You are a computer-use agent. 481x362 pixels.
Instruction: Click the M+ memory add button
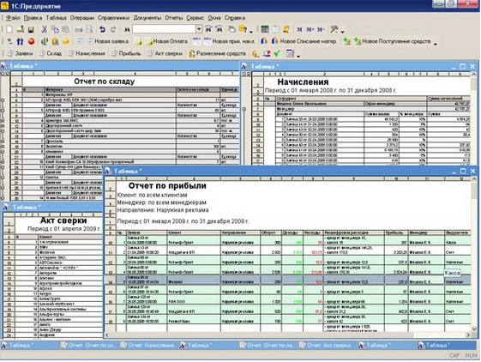click(x=310, y=29)
